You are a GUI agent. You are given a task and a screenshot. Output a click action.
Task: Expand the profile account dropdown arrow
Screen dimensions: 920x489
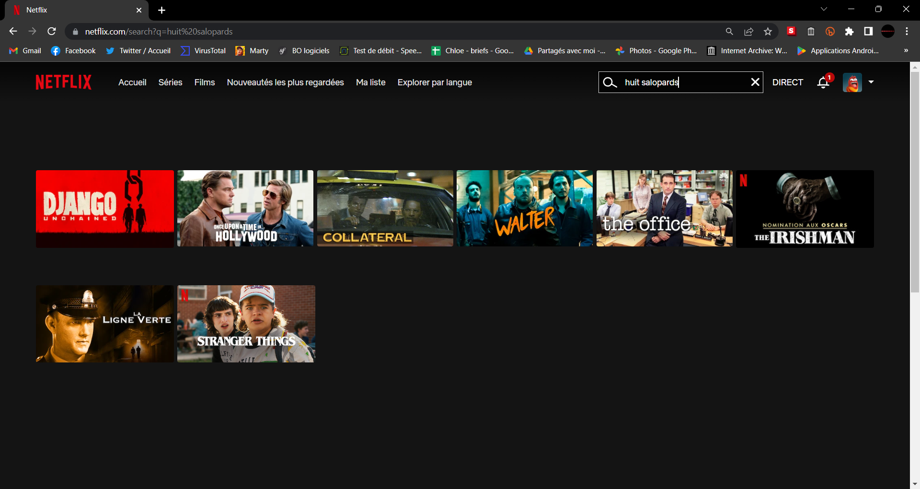pyautogui.click(x=871, y=82)
